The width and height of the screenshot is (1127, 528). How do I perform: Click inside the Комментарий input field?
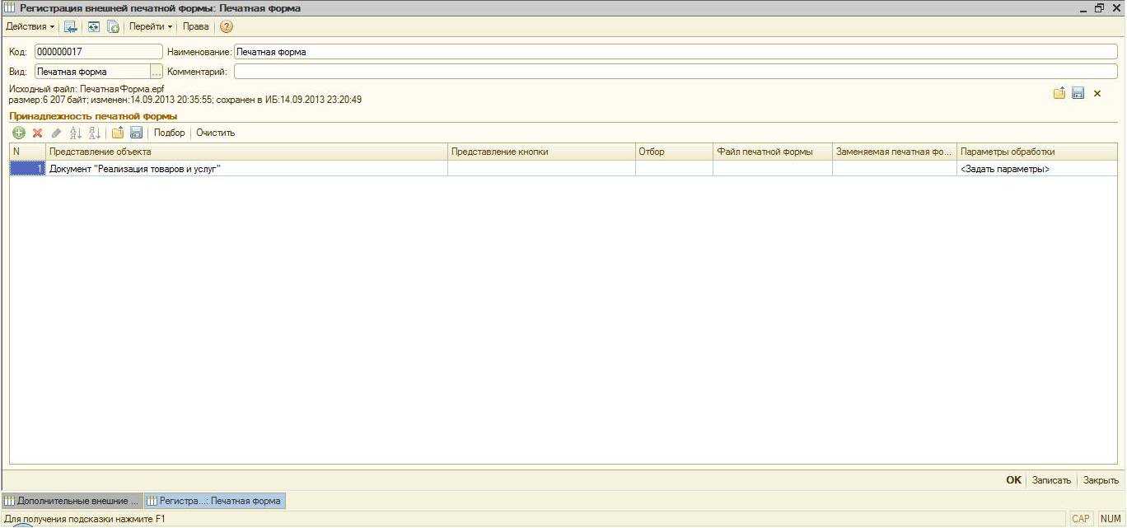(x=675, y=72)
